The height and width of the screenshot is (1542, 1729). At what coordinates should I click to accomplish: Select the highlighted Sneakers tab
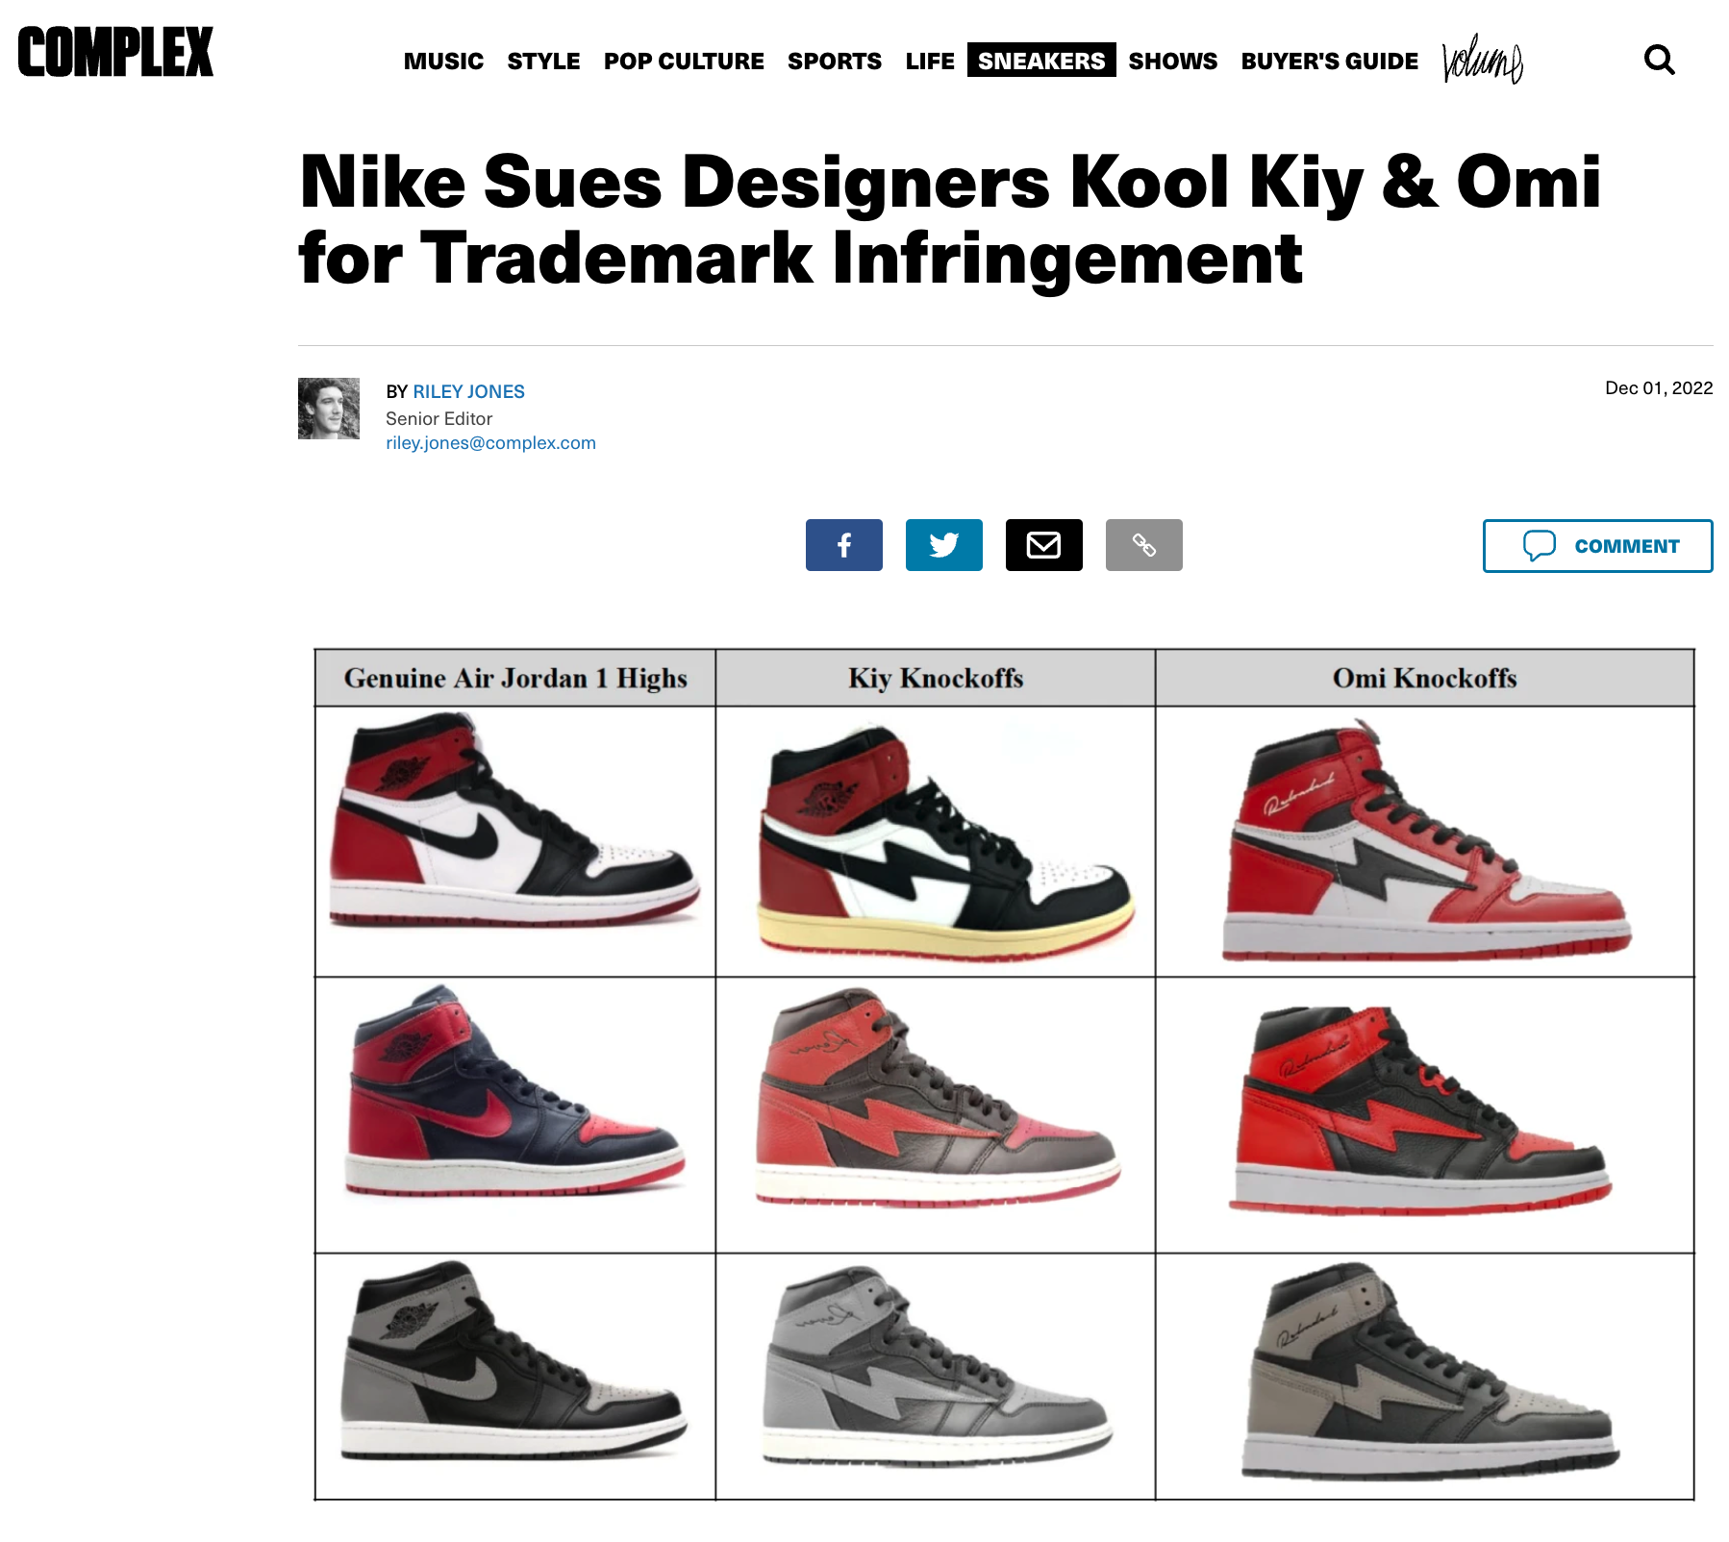(1041, 60)
